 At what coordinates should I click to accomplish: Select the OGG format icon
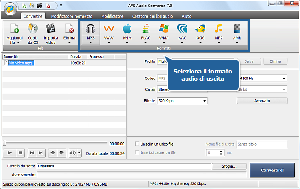[200, 30]
